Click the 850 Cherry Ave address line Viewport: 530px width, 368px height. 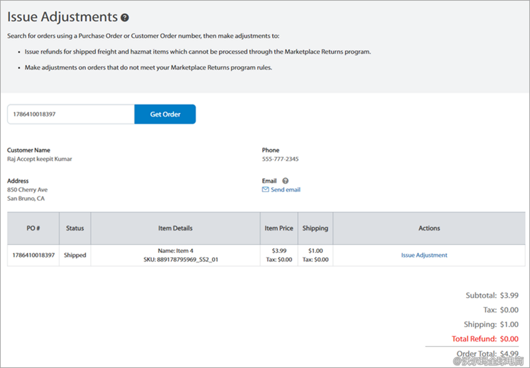(27, 190)
